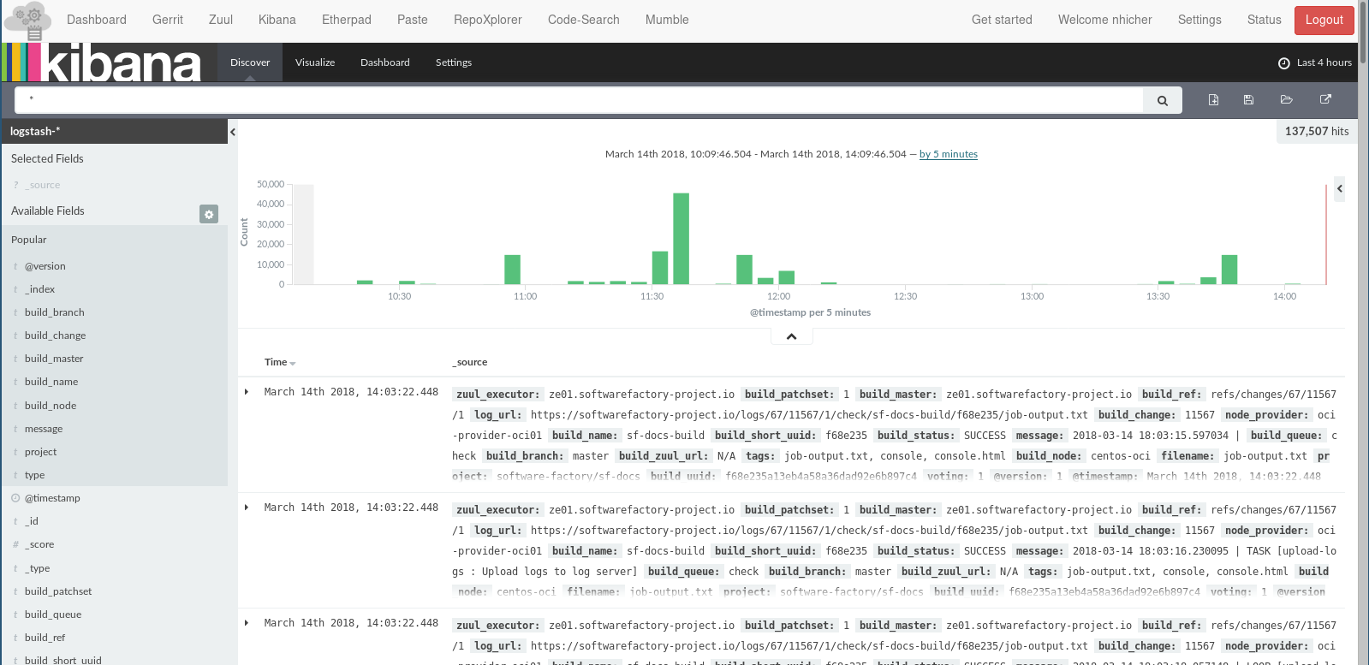This screenshot has width=1369, height=665.
Task: Collapse the histogram chart with the chevron
Action: point(791,336)
